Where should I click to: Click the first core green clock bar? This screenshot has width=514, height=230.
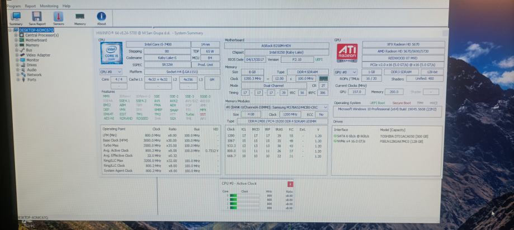(x=233, y=195)
